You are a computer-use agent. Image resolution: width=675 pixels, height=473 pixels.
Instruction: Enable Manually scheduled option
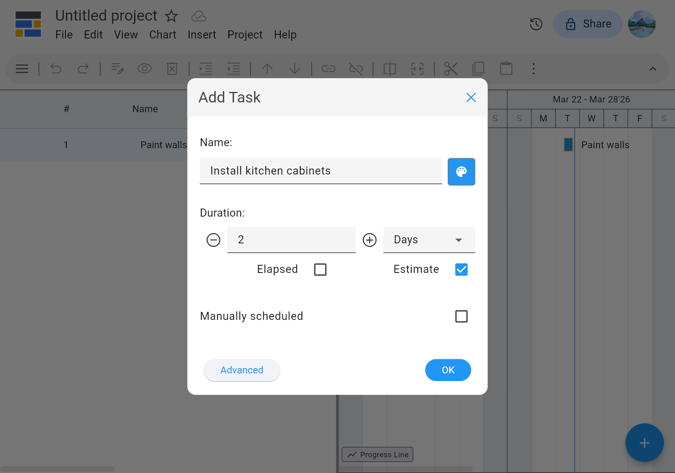[461, 316]
